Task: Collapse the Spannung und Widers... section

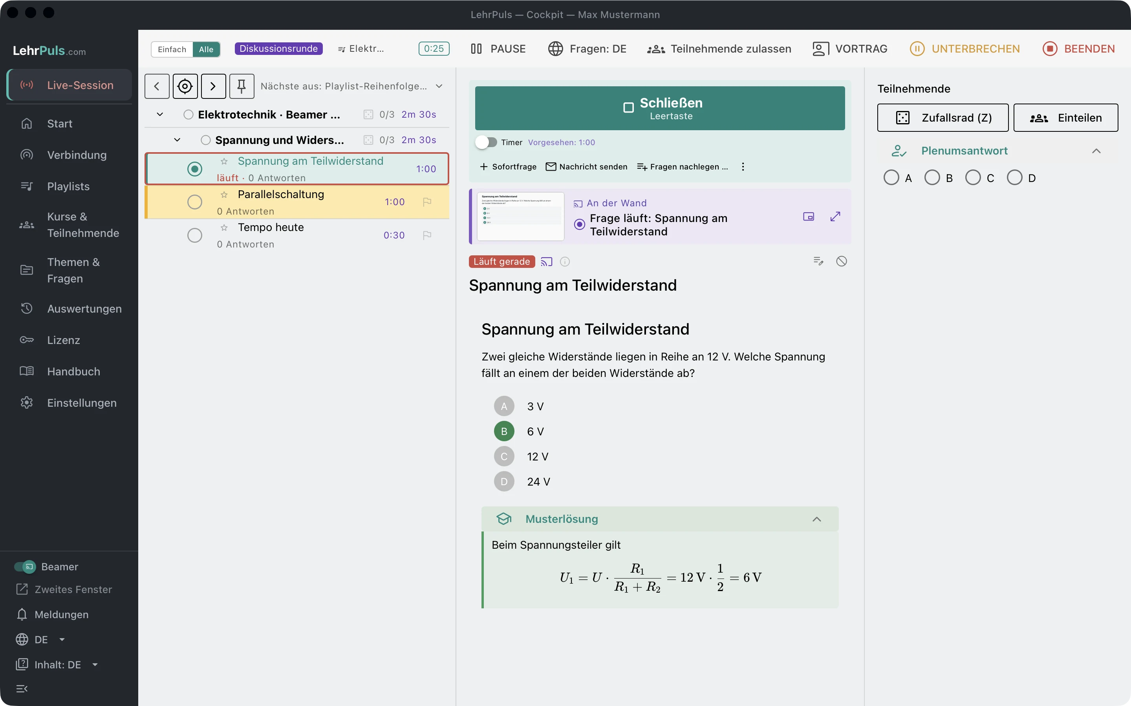Action: tap(177, 140)
